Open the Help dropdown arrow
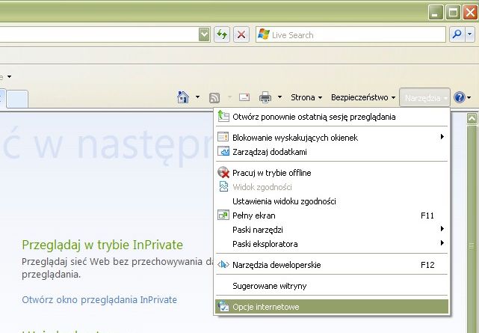 (x=469, y=97)
